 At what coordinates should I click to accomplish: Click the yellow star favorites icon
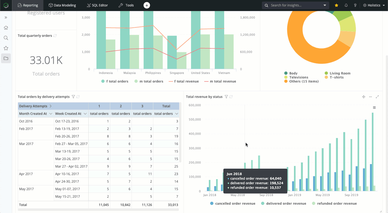click(337, 5)
